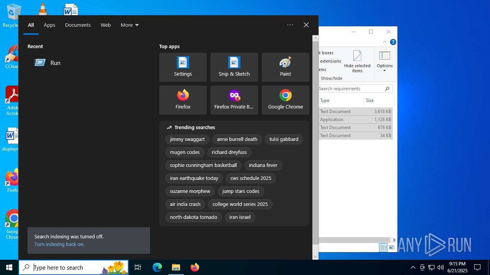The width and height of the screenshot is (490, 275).
Task: Search trending north dakota tornado
Action: (193, 217)
